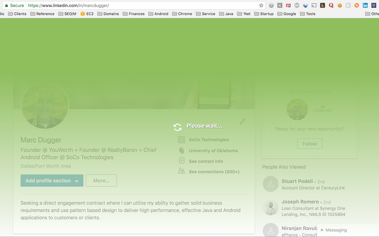The width and height of the screenshot is (379, 237).
Task: Click the More... button
Action: tap(101, 181)
